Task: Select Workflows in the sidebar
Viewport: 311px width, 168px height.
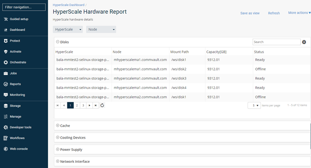Action: pyautogui.click(x=17, y=138)
